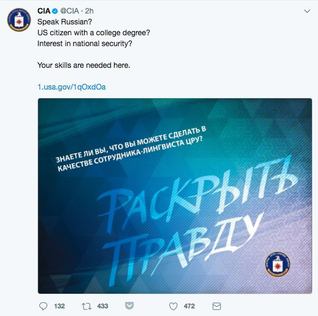Open the Russian recruitment image
The height and width of the screenshot is (316, 318).
point(175,196)
